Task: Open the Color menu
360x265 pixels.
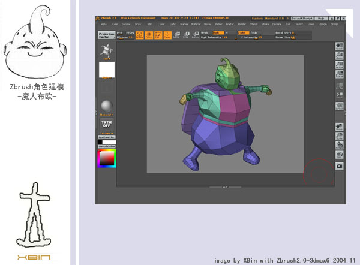Action: click(x=115, y=25)
